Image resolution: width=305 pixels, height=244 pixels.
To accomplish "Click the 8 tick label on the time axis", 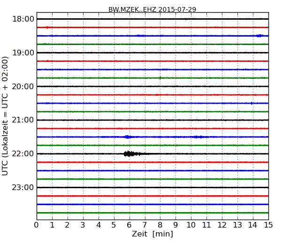I will tap(160, 225).
